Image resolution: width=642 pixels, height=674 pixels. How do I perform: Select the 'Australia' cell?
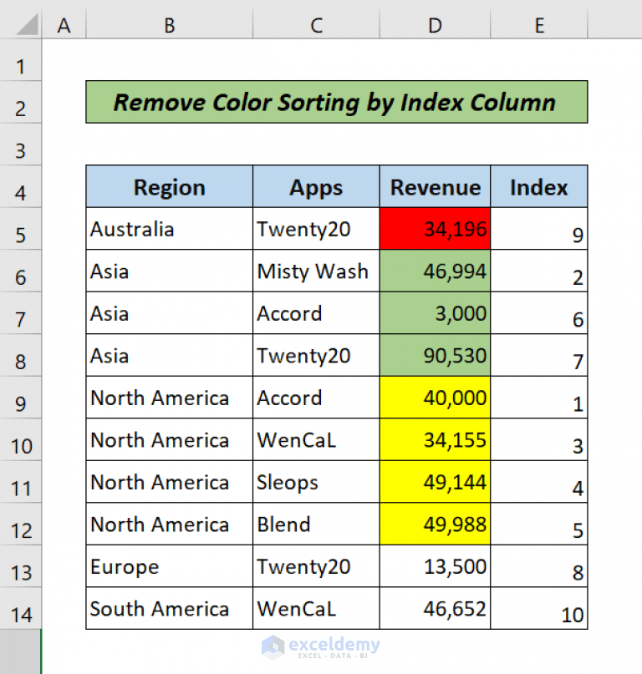(x=169, y=229)
